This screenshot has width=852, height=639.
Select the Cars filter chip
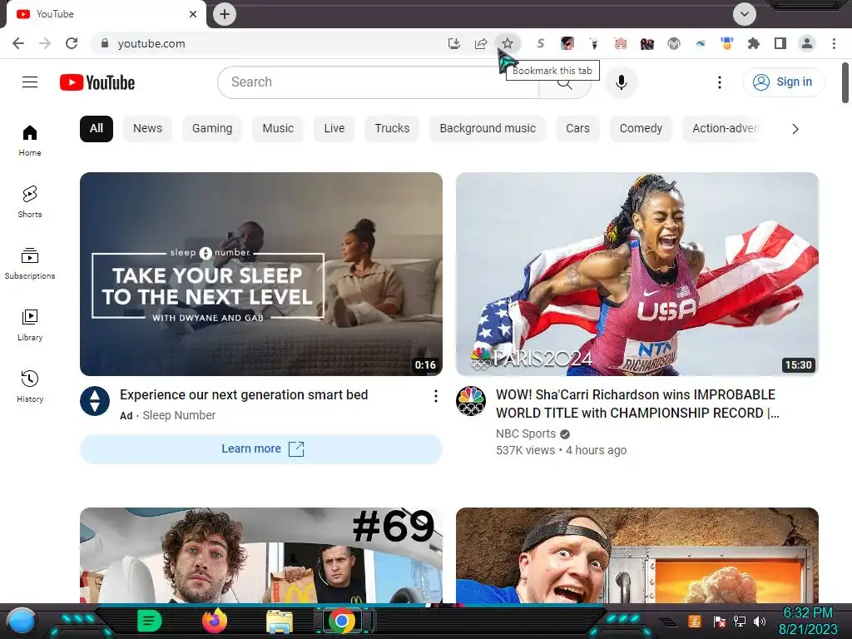coord(577,129)
